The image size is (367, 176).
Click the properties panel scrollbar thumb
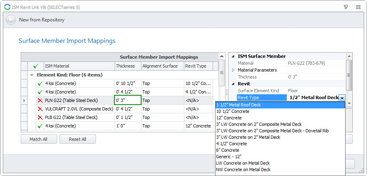(349, 75)
